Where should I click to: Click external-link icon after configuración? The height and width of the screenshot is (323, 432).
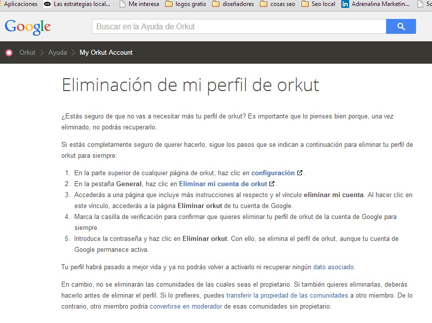click(x=300, y=173)
